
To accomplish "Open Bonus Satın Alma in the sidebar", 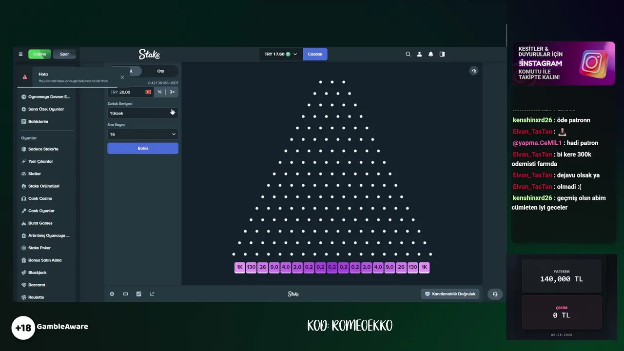I will [45, 260].
